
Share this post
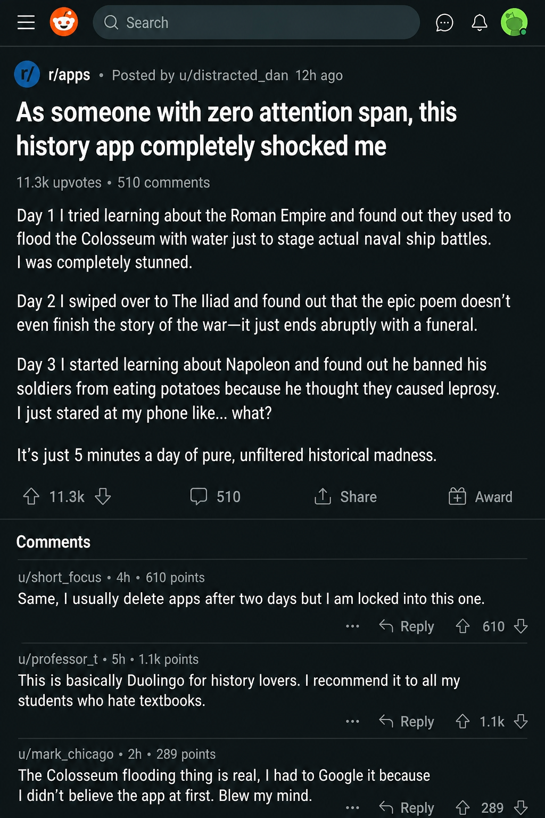[x=345, y=496]
